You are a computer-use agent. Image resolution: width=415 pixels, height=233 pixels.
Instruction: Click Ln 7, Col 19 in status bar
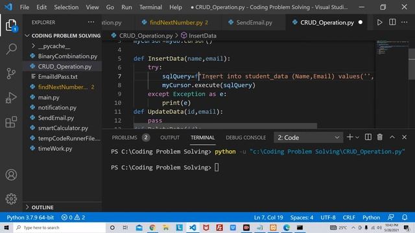point(268,217)
